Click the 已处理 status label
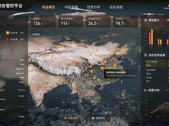The image size is (169, 126). tap(21, 106)
